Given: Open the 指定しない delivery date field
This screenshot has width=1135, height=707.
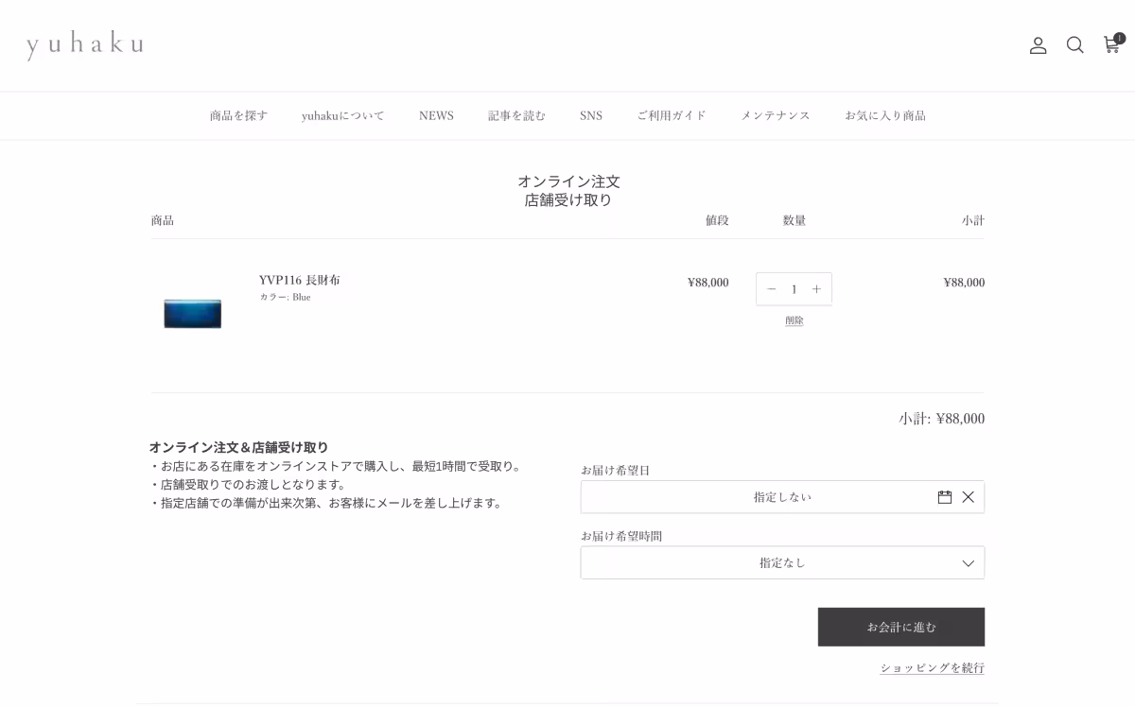Looking at the screenshot, I should [x=782, y=496].
